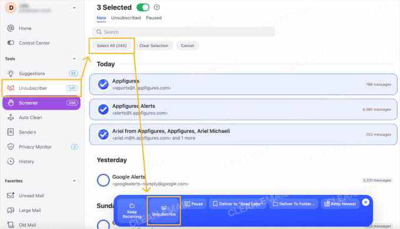Click the help question mark icon
Viewport: 400px width, 229px height.
(x=156, y=8)
